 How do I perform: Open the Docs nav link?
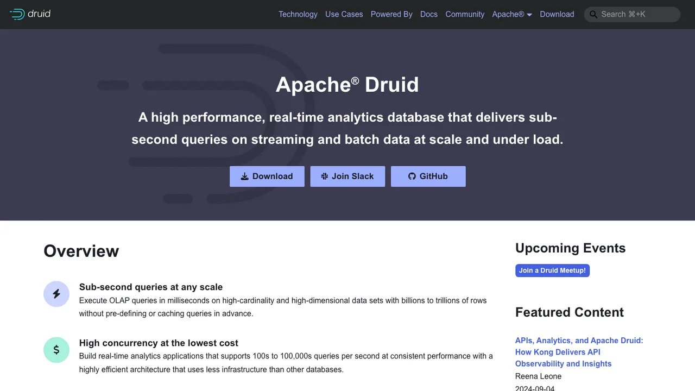[x=429, y=14]
